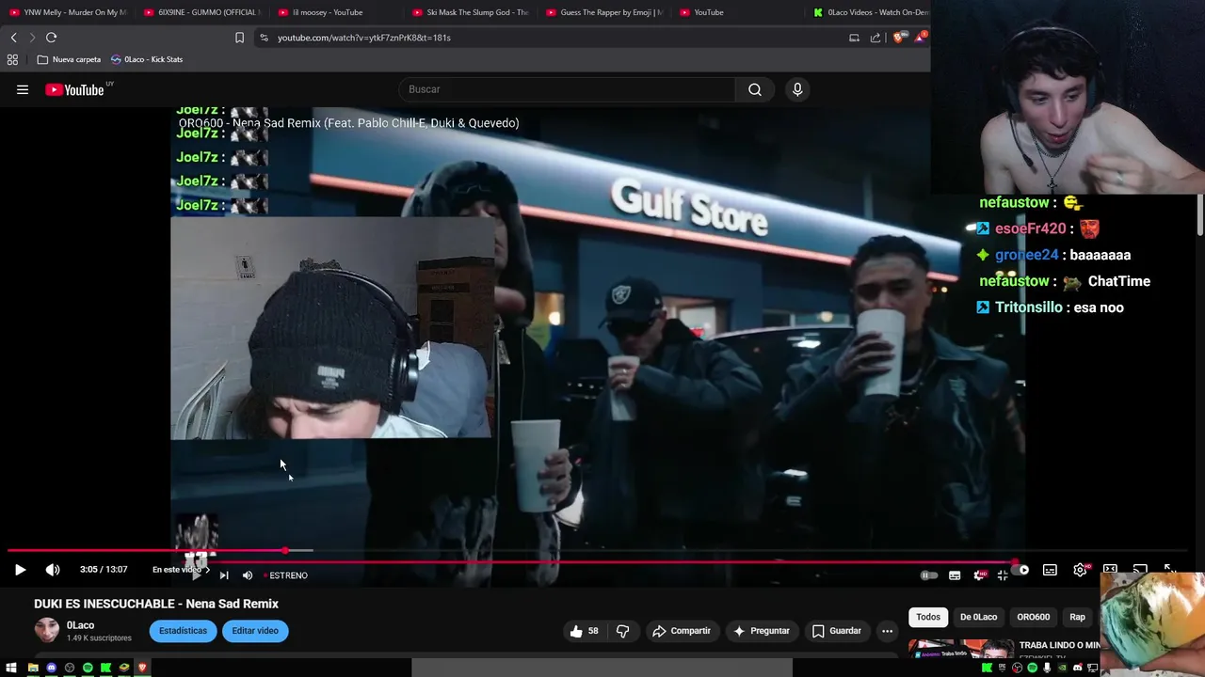This screenshot has height=677, width=1205.
Task: Toggle the inner player's volume icon
Action: click(x=248, y=575)
